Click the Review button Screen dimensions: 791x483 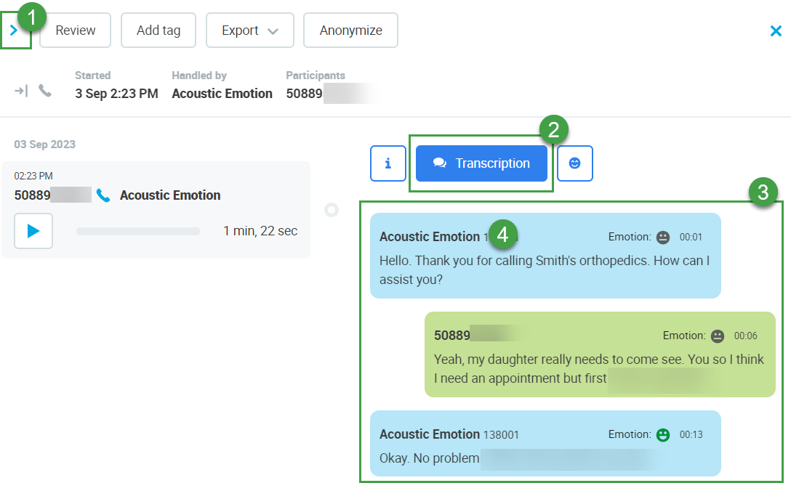coord(75,31)
